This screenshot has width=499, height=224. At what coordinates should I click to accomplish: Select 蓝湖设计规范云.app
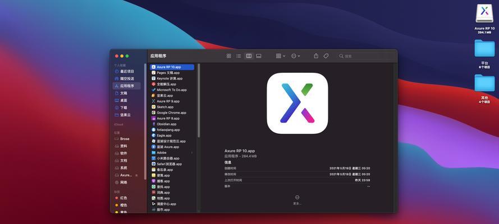[172, 141]
